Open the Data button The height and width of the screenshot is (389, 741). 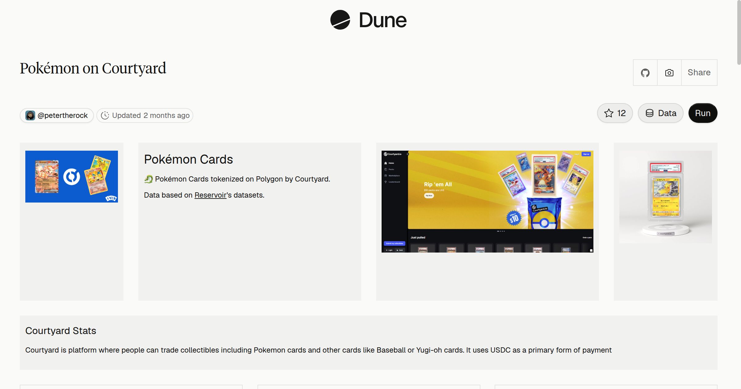tap(661, 113)
